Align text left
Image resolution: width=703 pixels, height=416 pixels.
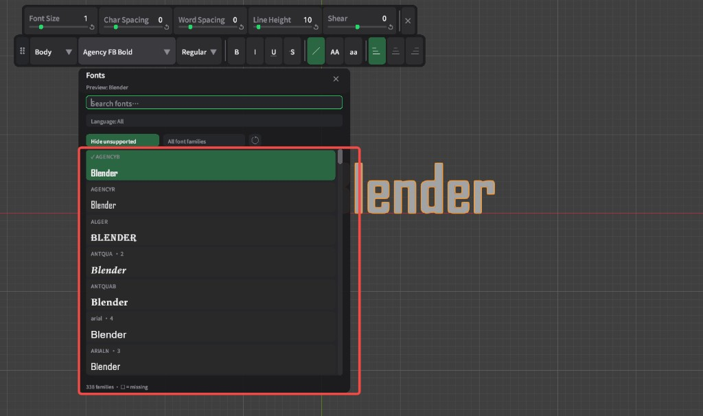point(377,51)
